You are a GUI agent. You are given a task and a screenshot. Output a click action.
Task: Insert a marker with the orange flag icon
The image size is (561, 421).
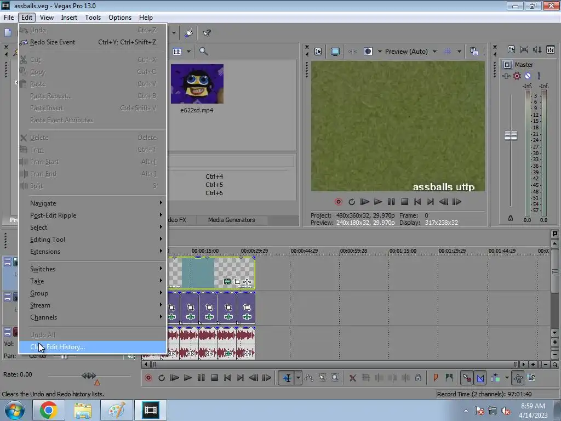click(436, 378)
